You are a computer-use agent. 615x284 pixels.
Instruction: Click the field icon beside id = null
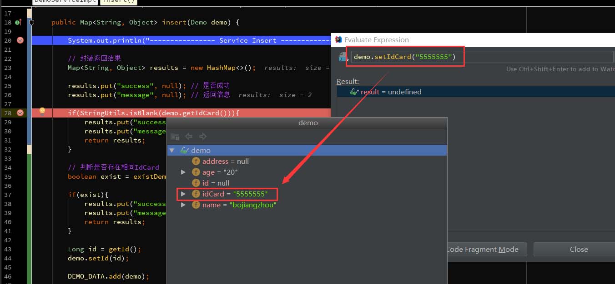[196, 183]
